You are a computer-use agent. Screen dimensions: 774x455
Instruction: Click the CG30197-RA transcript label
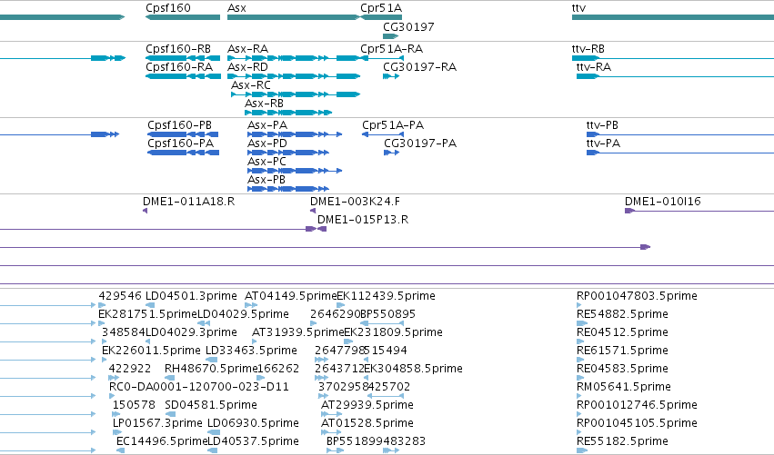coord(419,67)
